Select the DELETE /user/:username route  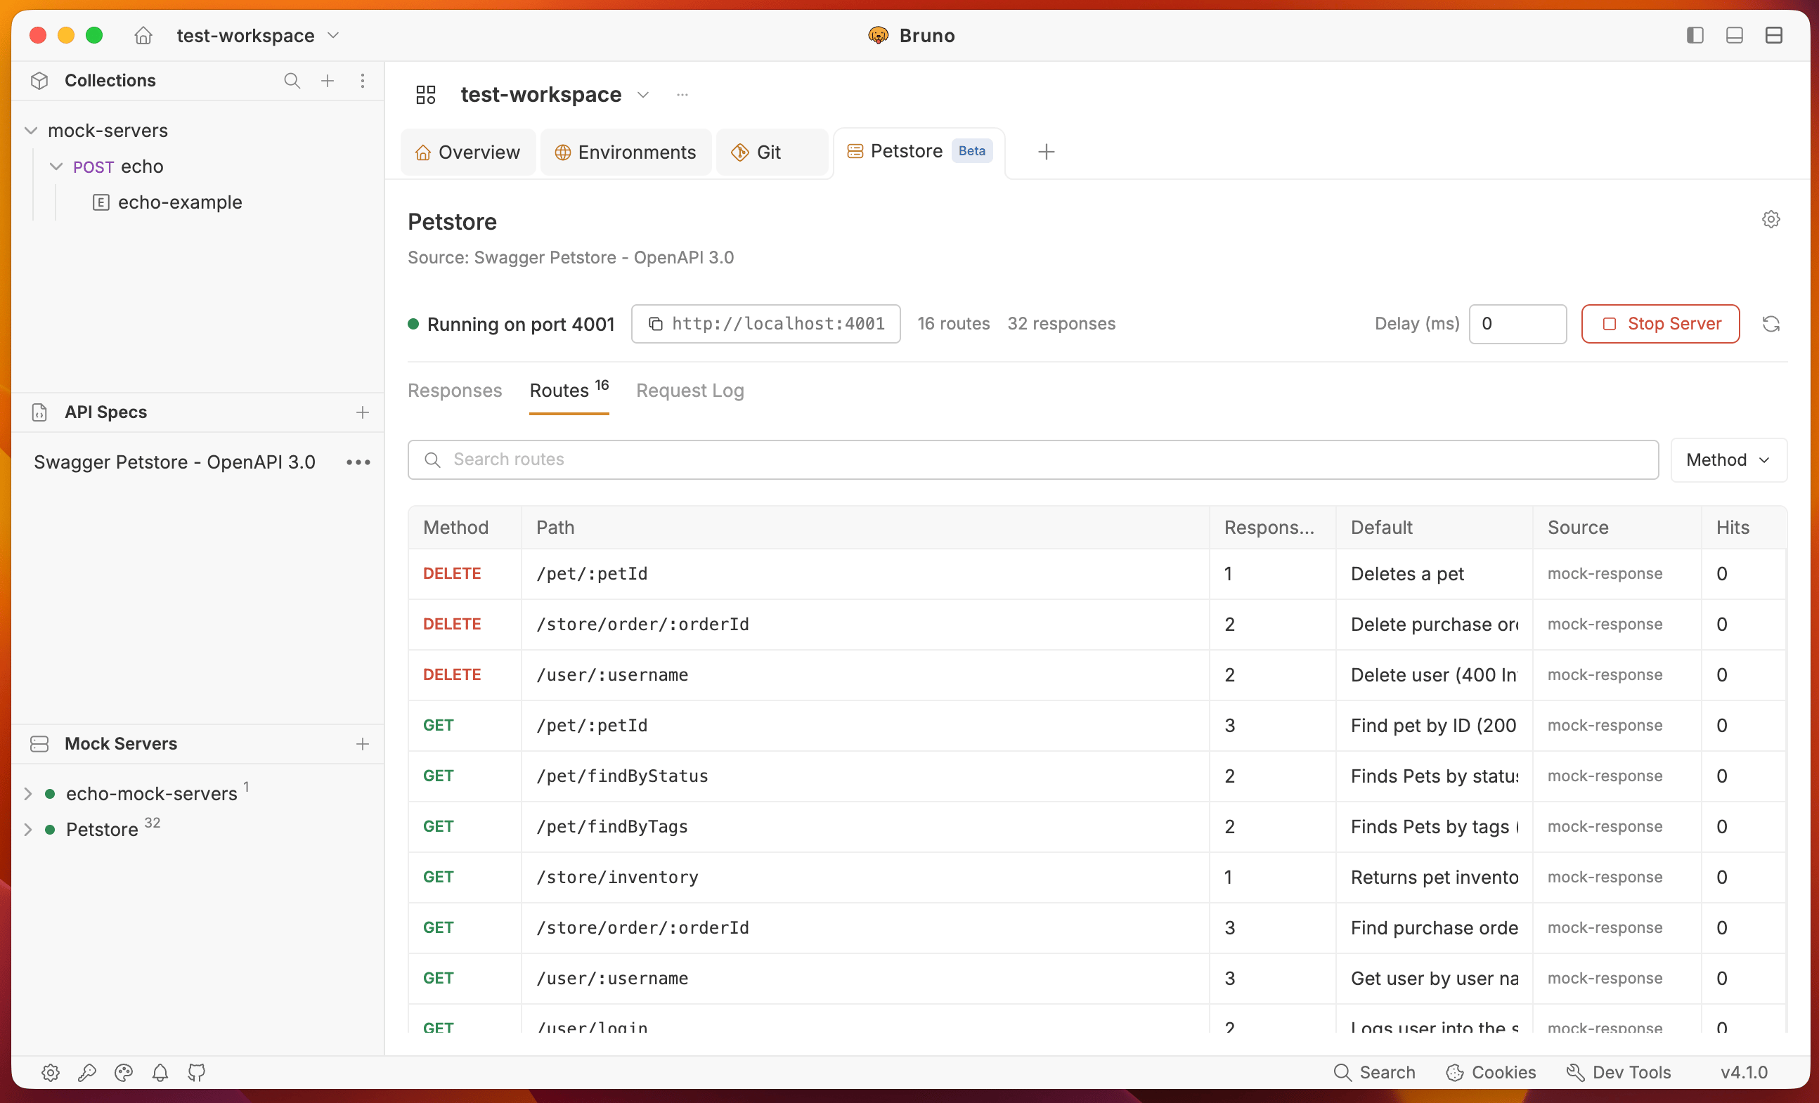(x=1097, y=675)
